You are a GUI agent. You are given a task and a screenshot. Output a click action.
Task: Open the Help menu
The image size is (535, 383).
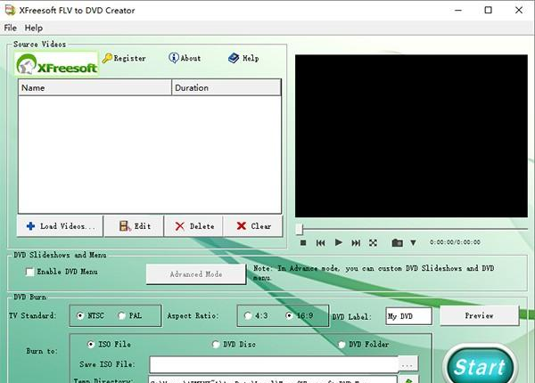coord(34,28)
